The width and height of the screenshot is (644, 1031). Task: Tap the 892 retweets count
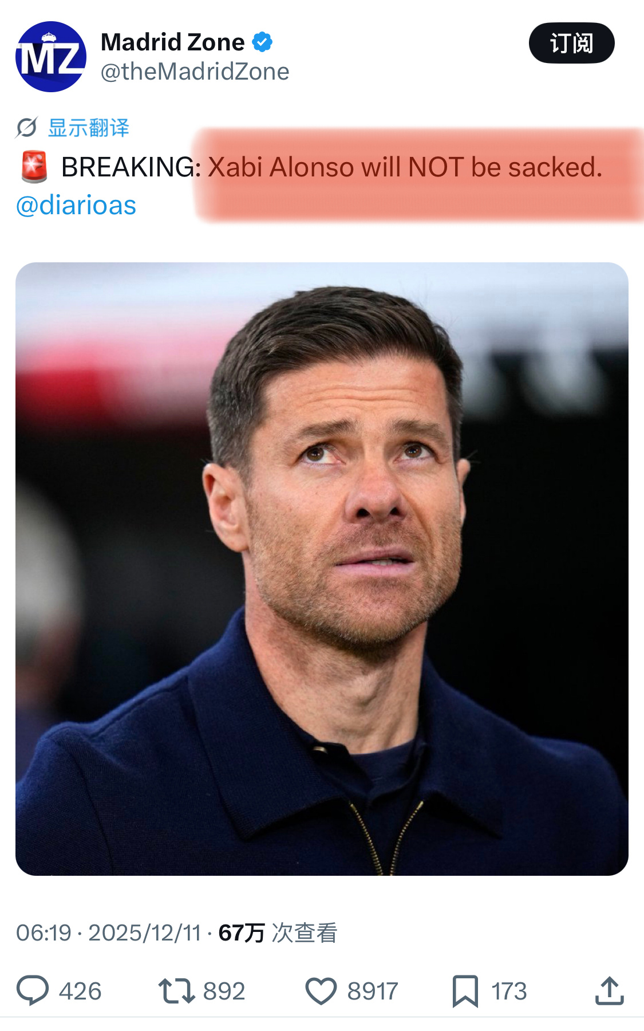(x=224, y=991)
